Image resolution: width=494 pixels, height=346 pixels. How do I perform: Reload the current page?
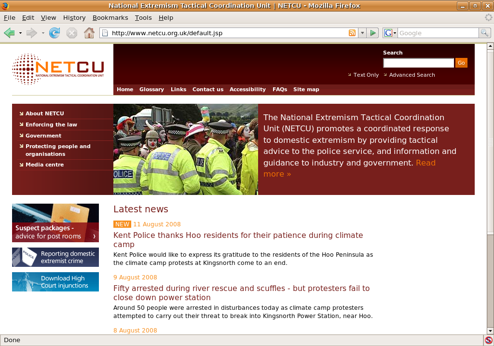[x=55, y=33]
